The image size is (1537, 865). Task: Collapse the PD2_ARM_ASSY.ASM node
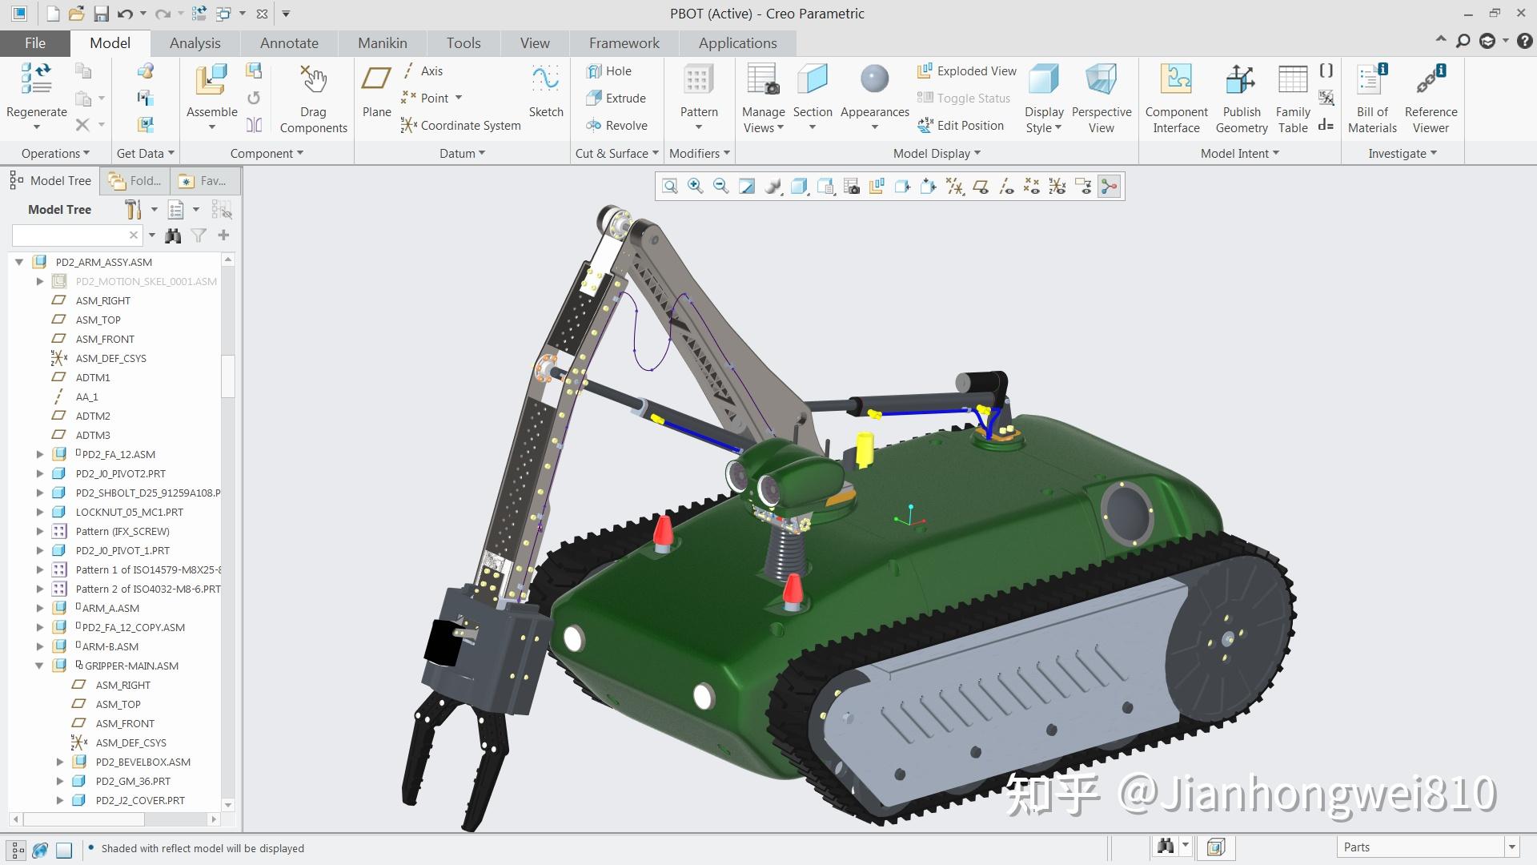(19, 262)
